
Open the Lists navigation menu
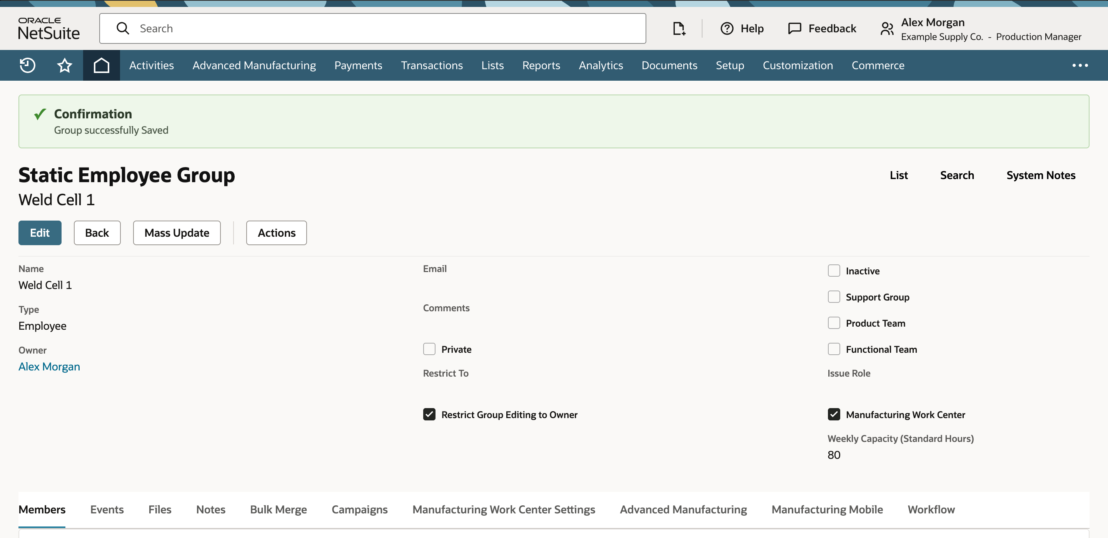pyautogui.click(x=492, y=65)
